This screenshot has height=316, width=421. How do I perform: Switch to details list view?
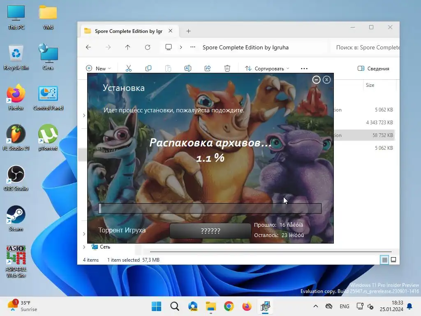point(384,260)
